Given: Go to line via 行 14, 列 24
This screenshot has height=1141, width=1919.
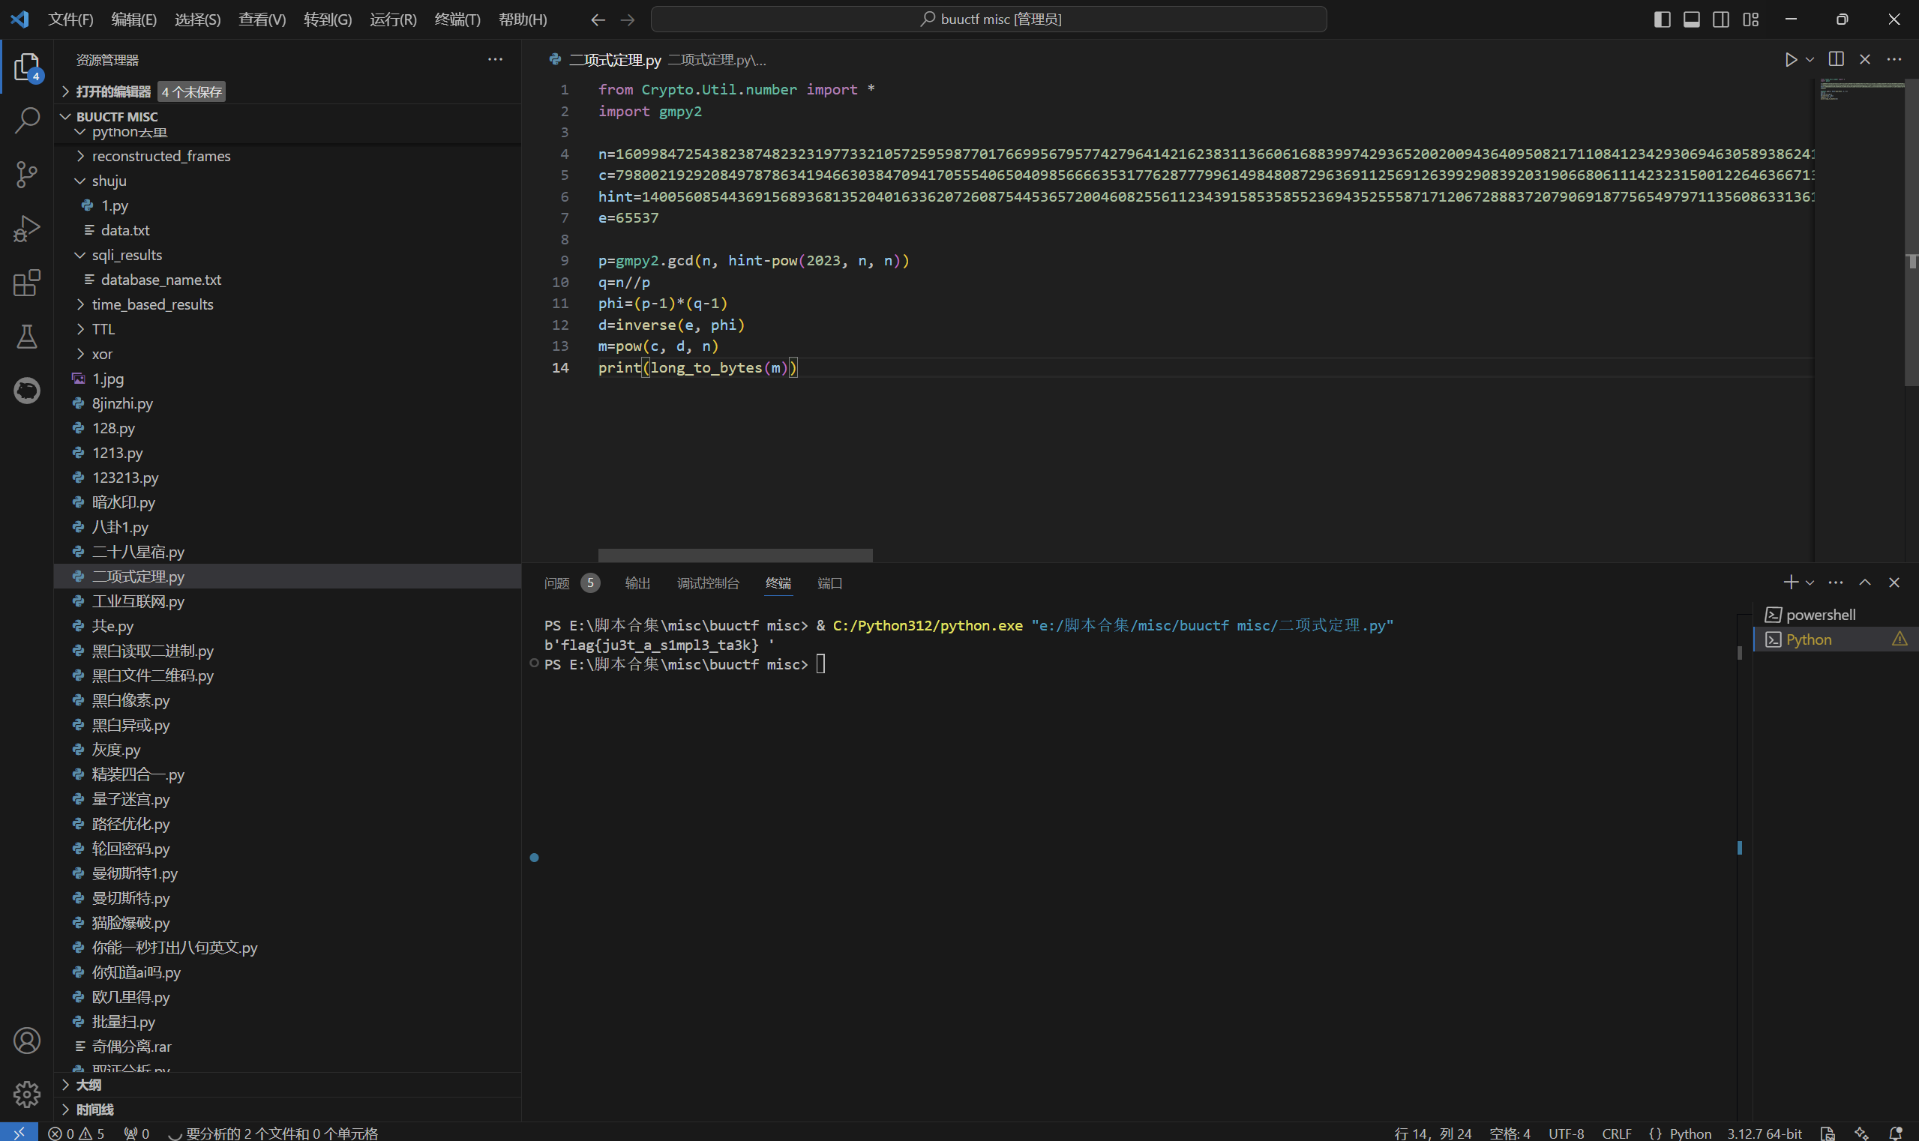Looking at the screenshot, I should (1432, 1133).
